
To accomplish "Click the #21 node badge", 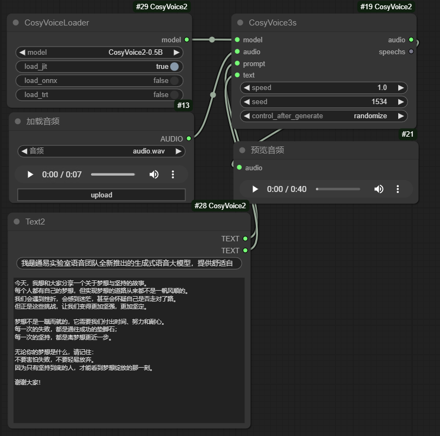I will click(407, 134).
